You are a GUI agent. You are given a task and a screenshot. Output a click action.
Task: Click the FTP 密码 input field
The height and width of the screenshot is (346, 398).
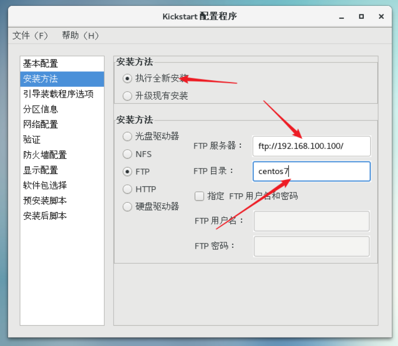(x=311, y=246)
